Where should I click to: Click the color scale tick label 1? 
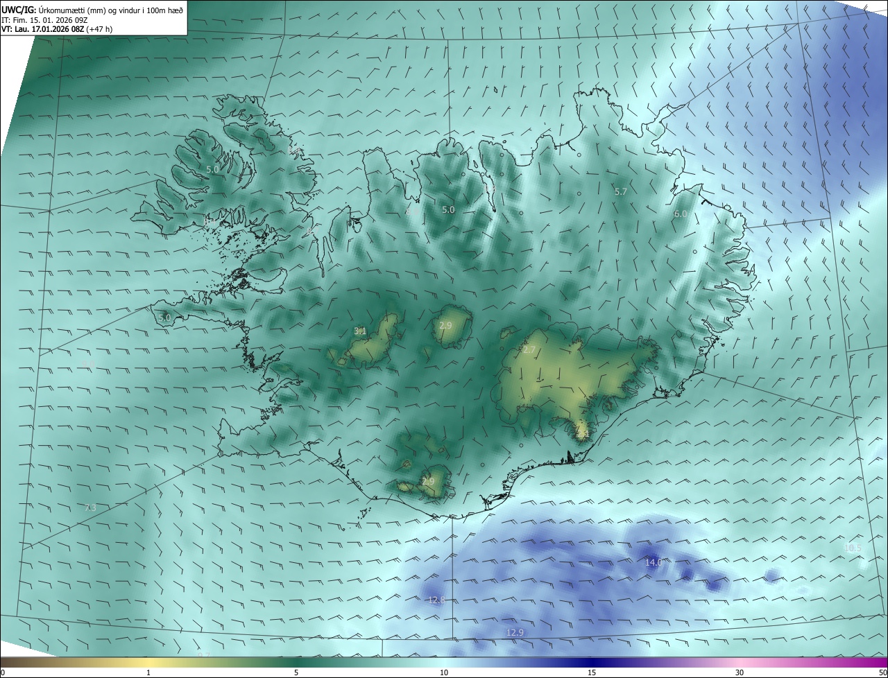pyautogui.click(x=148, y=672)
